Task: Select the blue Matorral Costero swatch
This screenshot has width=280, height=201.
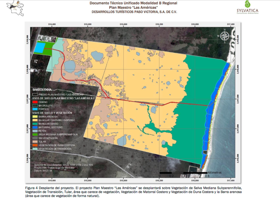Action: 35,127
